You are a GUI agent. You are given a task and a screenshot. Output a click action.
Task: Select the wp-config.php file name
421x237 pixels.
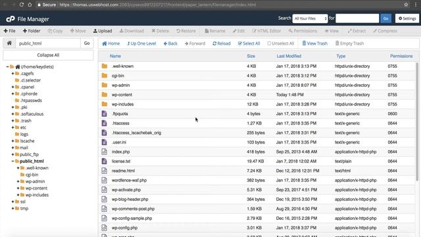click(124, 228)
